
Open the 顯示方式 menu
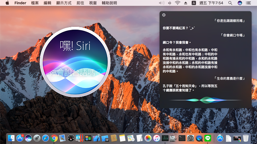point(64,3)
